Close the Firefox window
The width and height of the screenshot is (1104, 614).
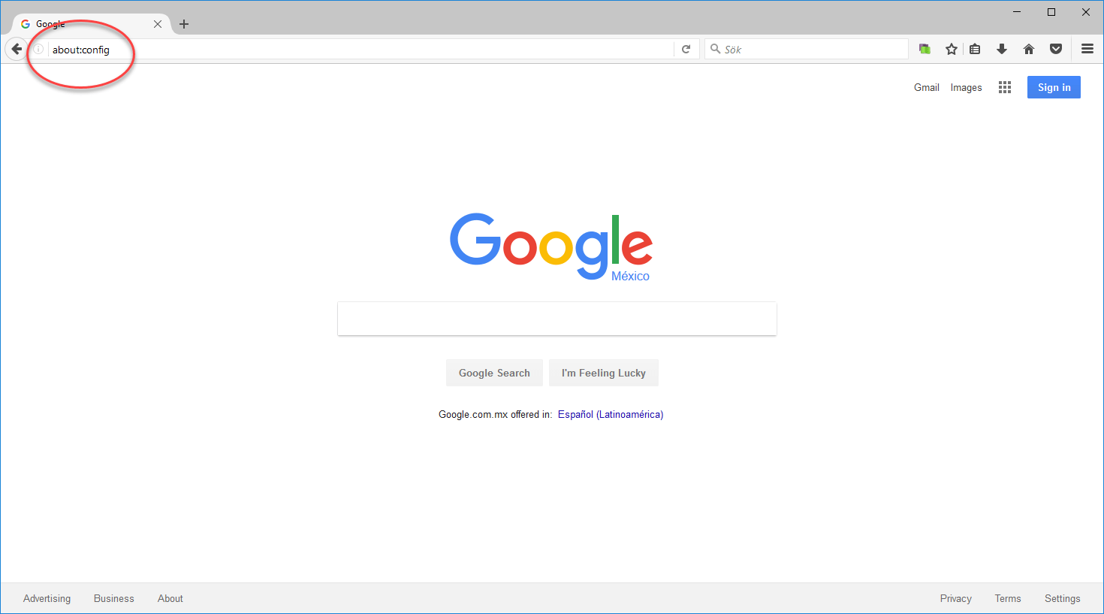1086,12
